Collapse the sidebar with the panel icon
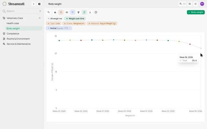 39,4
